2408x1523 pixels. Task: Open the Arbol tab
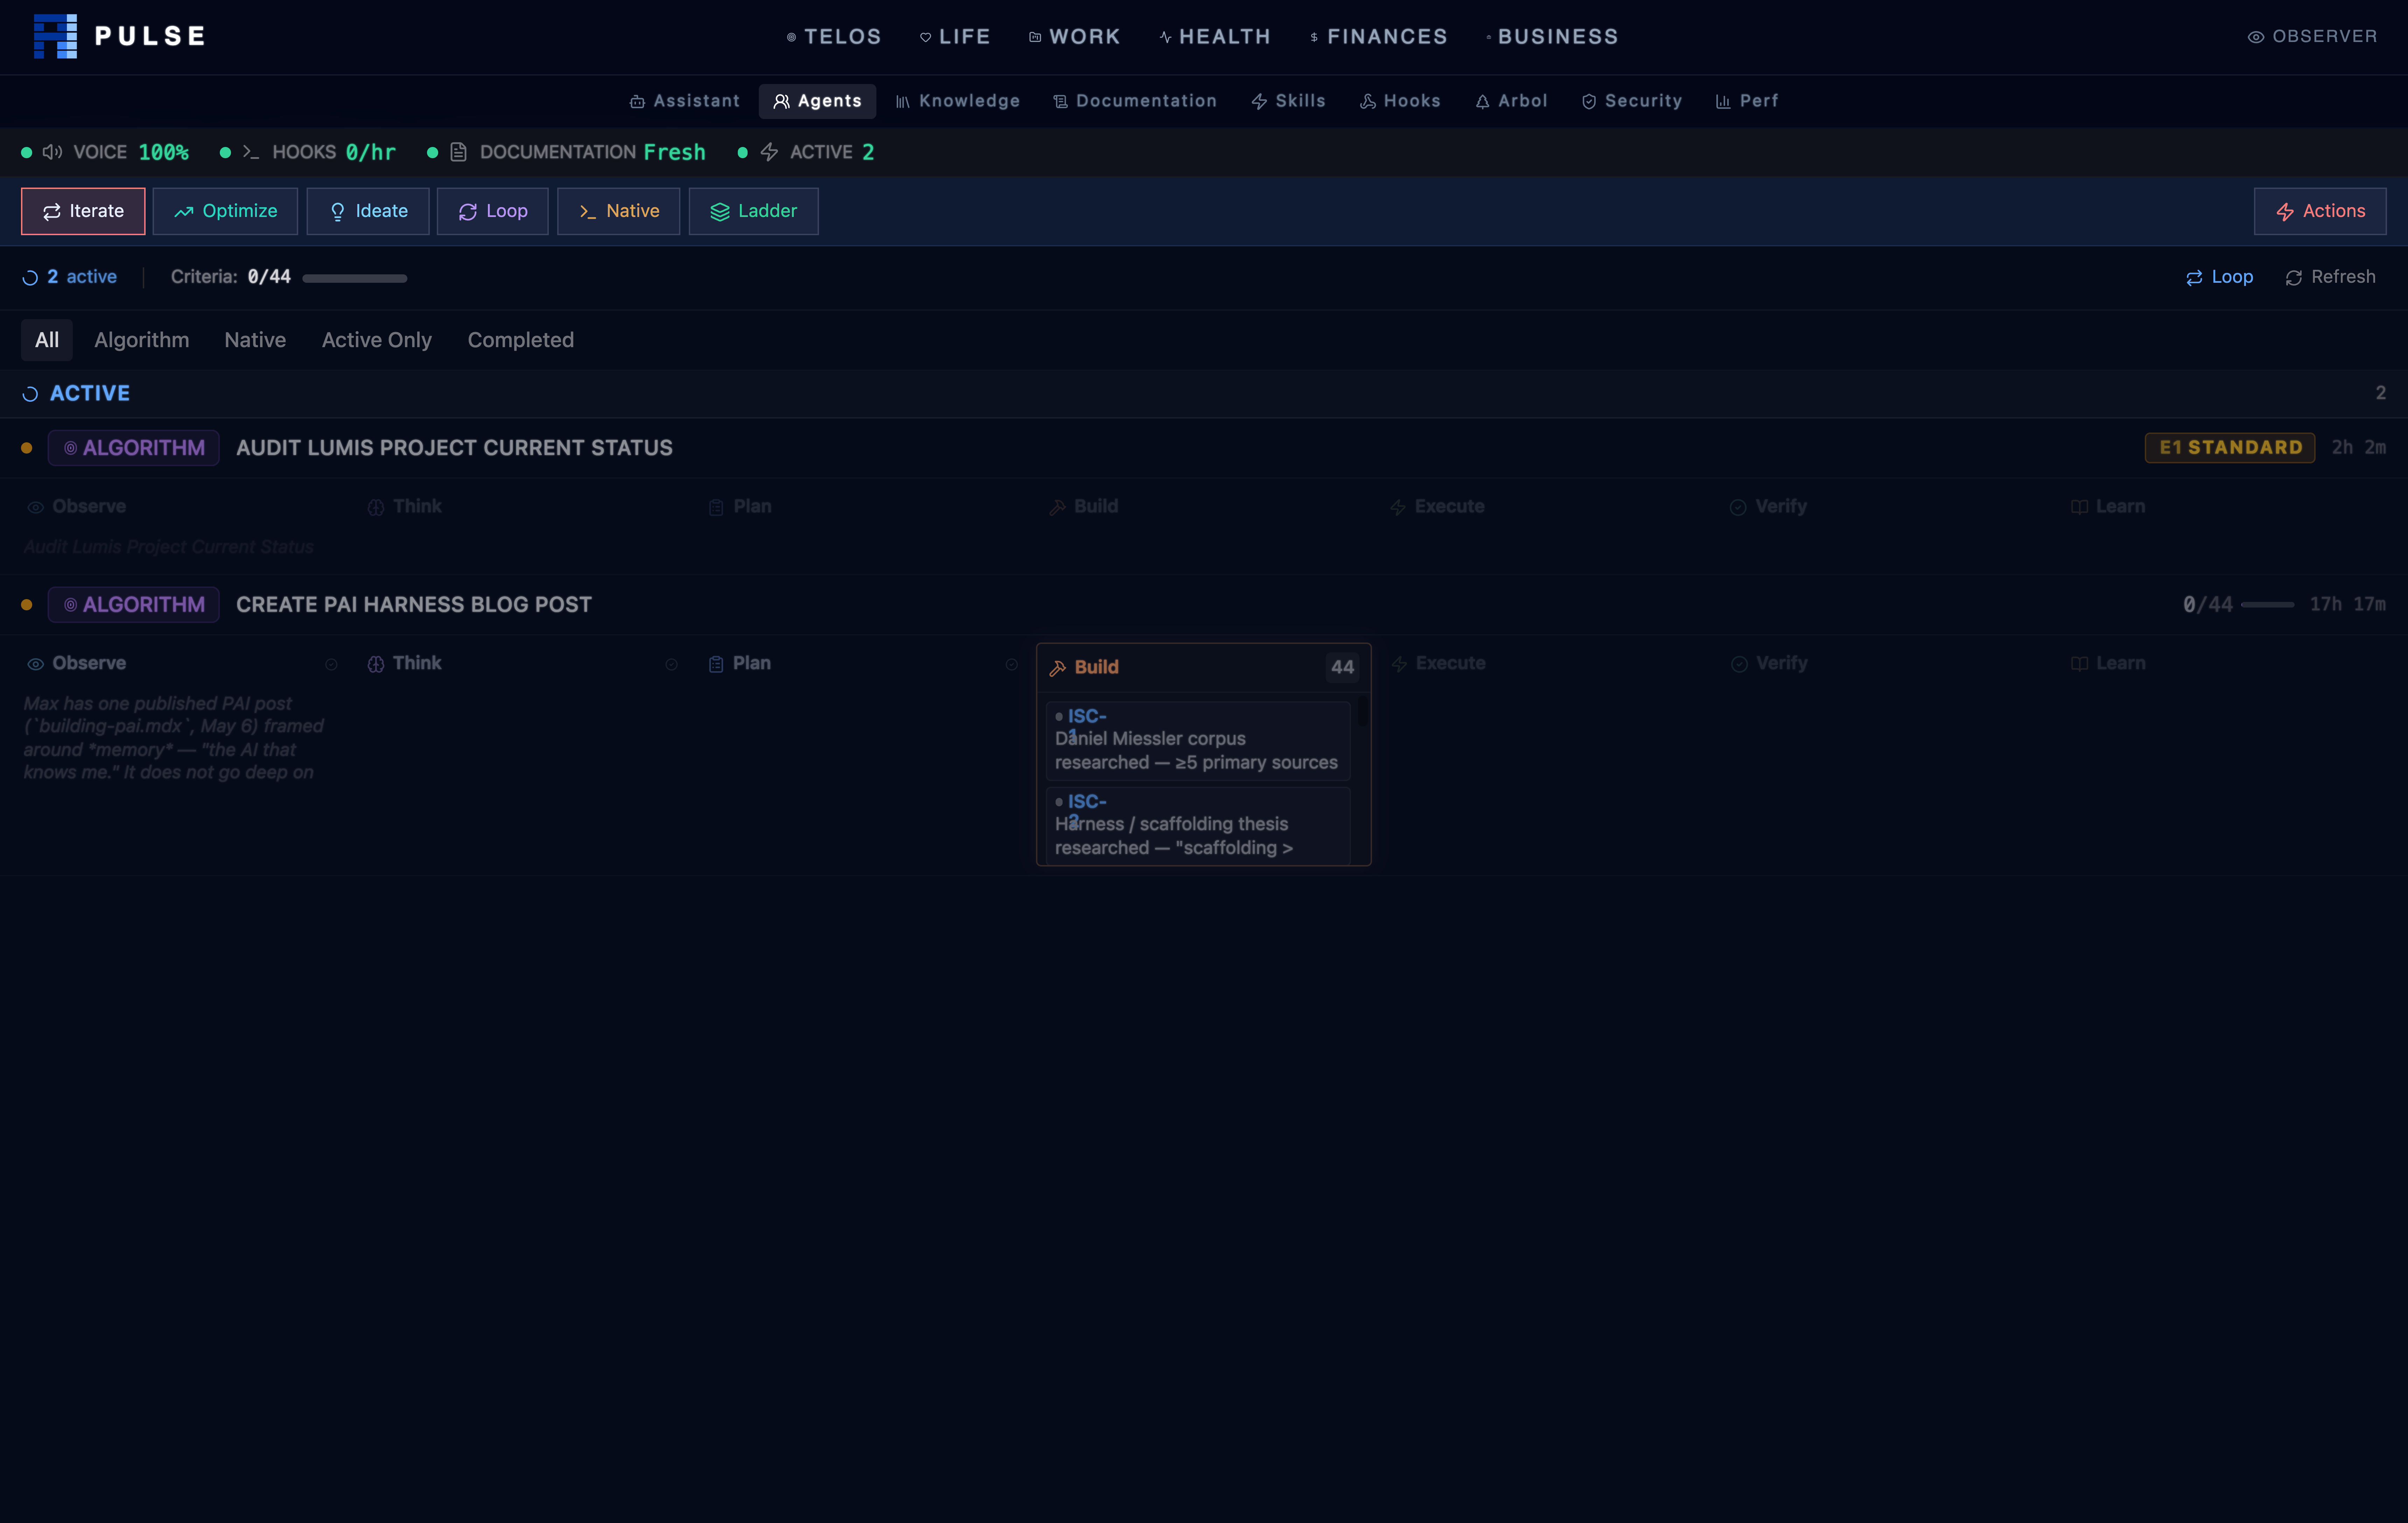[1511, 101]
